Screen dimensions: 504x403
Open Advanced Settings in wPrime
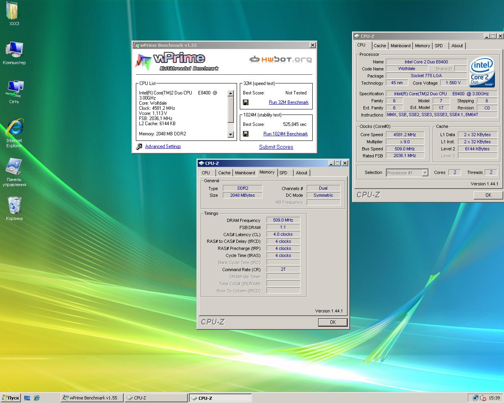click(163, 146)
